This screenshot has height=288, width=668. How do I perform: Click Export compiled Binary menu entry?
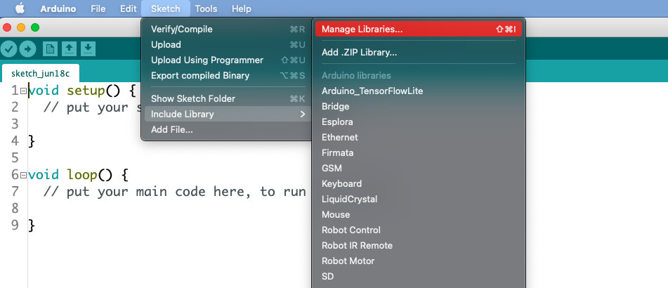coord(199,76)
